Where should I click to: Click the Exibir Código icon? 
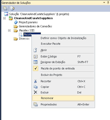[x=36, y=56]
